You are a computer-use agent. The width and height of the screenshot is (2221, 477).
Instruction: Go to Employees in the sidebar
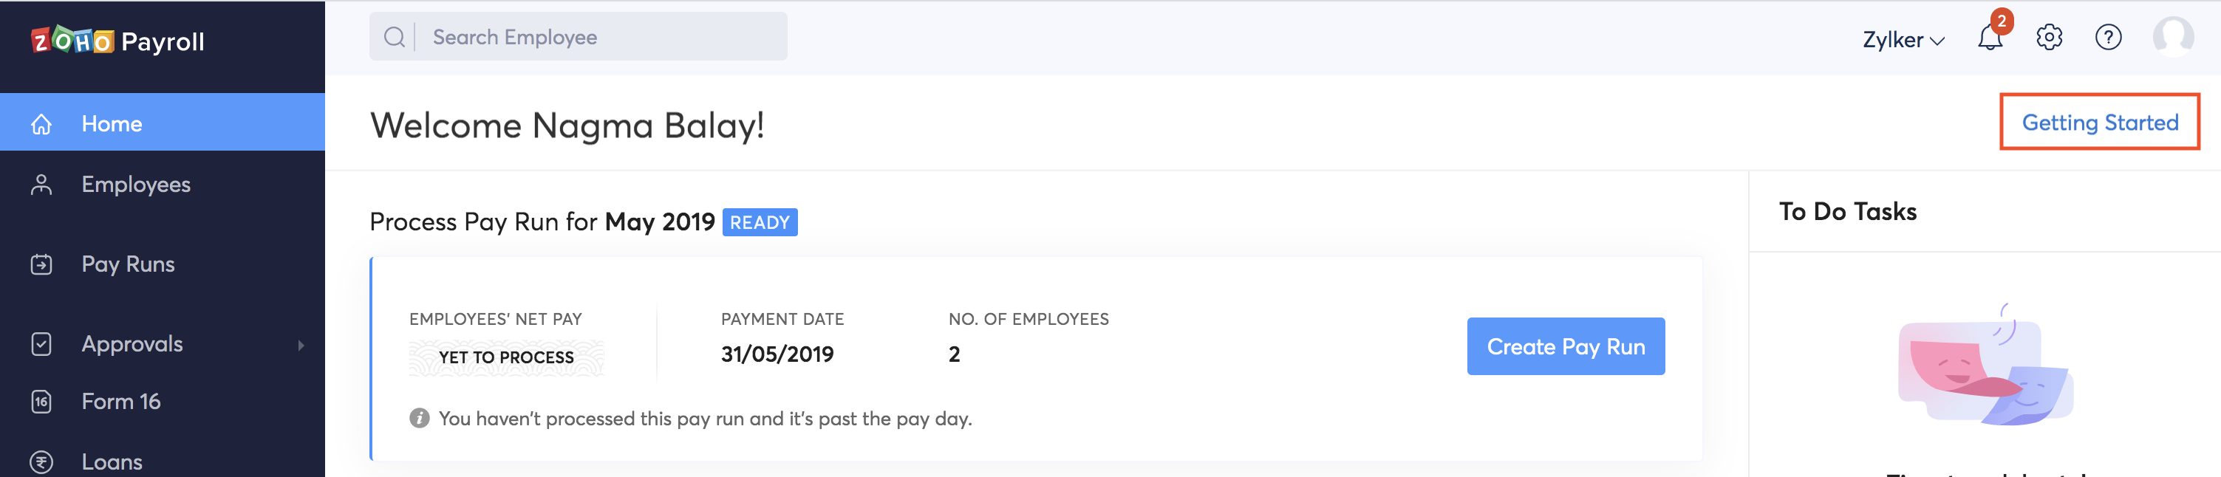(x=135, y=185)
